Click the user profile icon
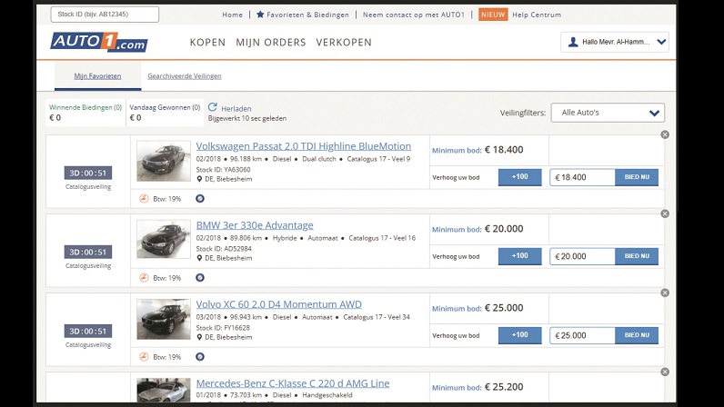The width and height of the screenshot is (724, 407). [x=573, y=42]
